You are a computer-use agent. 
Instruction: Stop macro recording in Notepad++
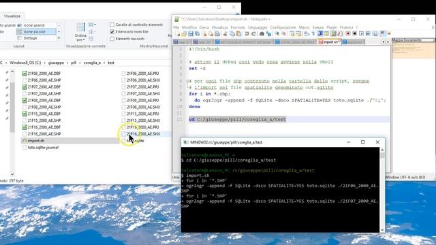[x=354, y=34]
